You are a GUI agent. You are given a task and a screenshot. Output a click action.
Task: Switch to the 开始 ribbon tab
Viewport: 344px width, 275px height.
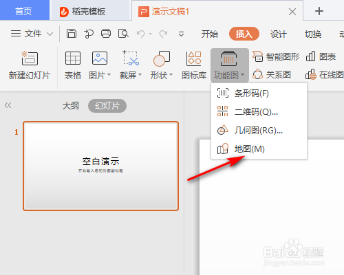[x=209, y=34]
